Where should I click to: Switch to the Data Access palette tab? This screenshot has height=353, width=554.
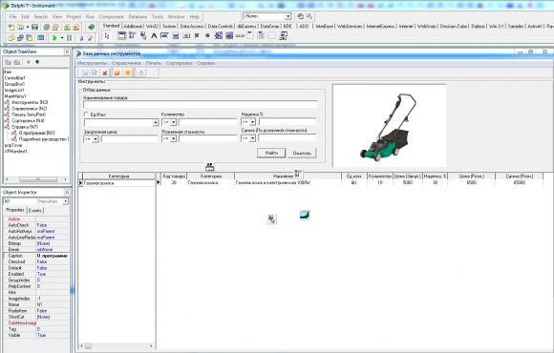[x=192, y=26]
